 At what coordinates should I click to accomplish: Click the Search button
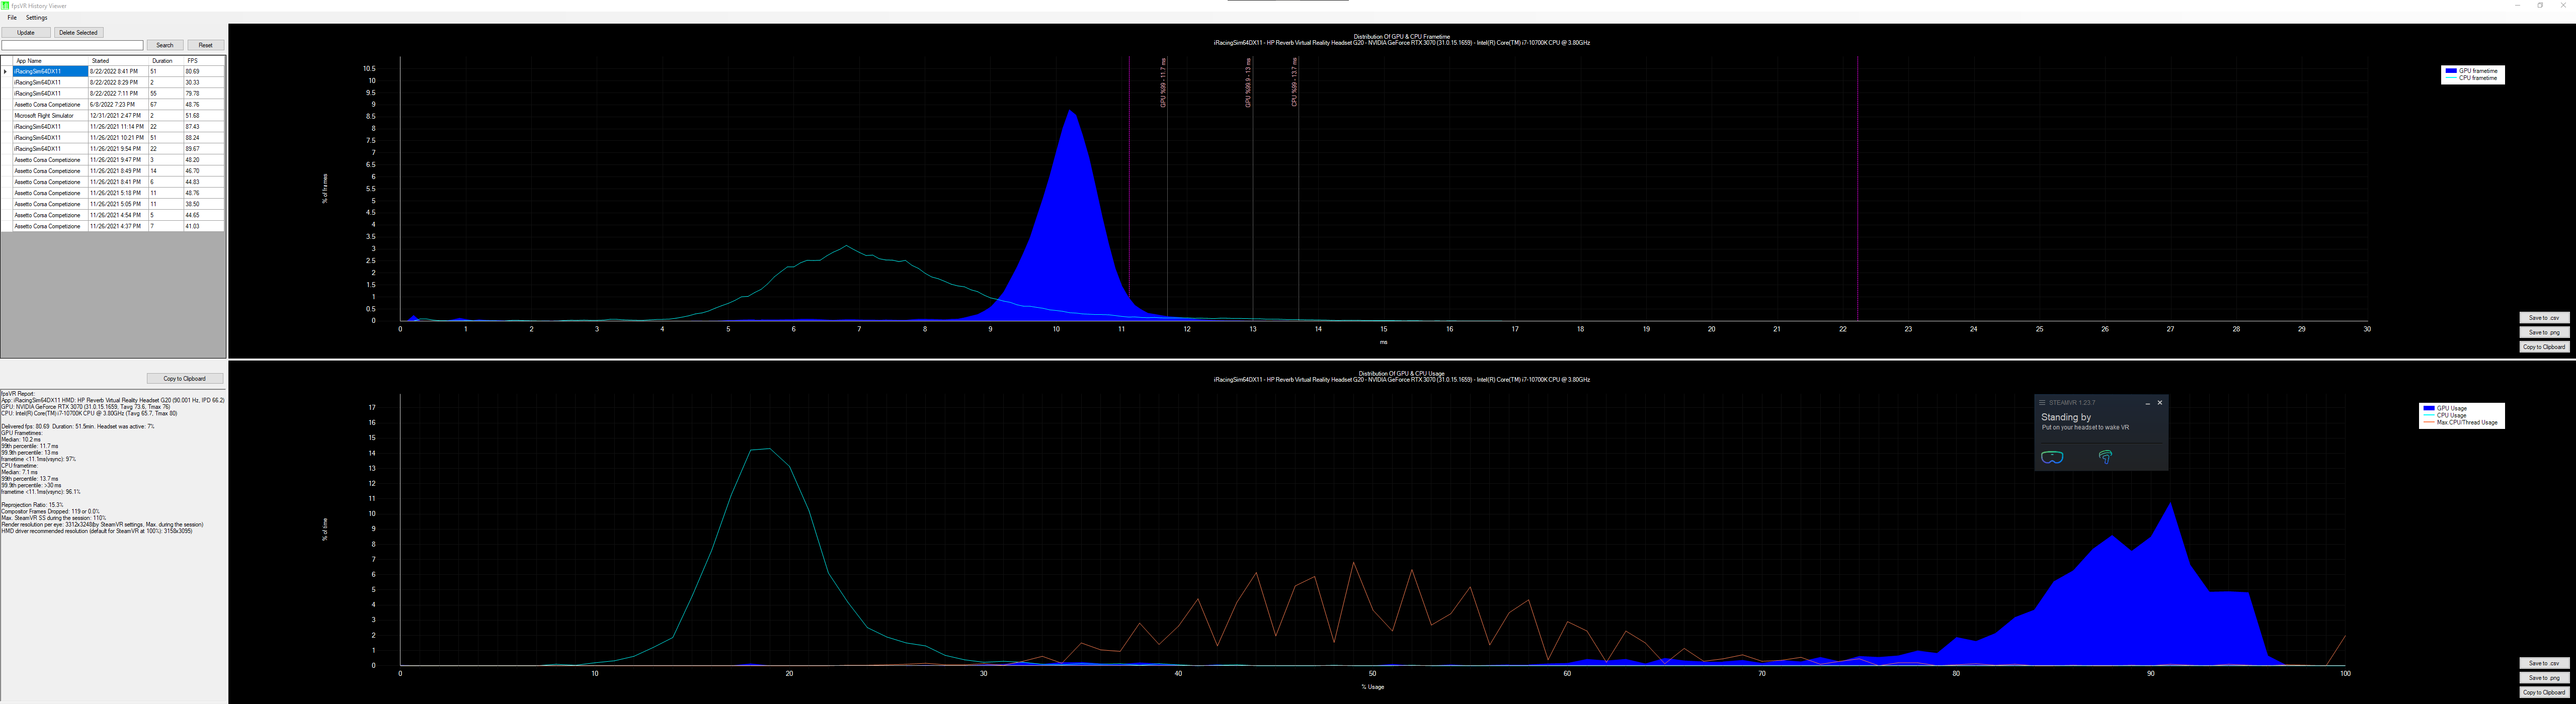click(x=164, y=44)
